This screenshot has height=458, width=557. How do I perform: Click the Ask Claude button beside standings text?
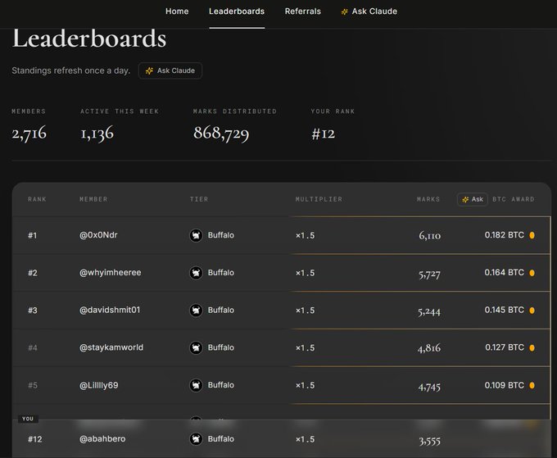(x=170, y=70)
